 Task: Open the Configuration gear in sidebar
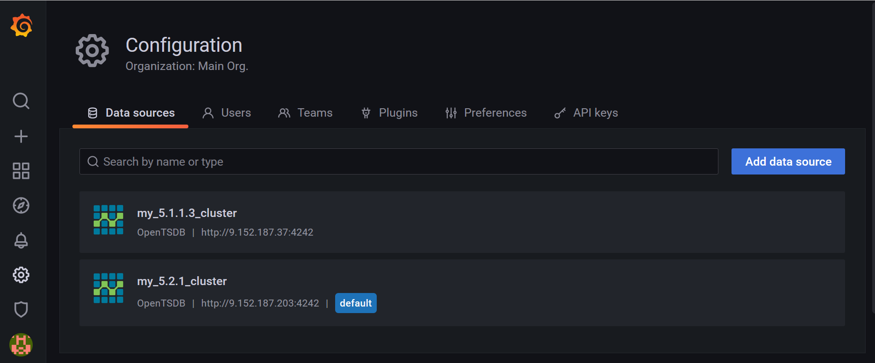tap(21, 275)
